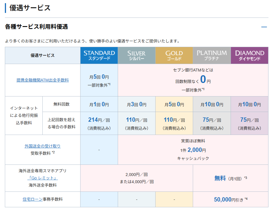Select the PLATINUM プラチナ tier logo

point(212,55)
